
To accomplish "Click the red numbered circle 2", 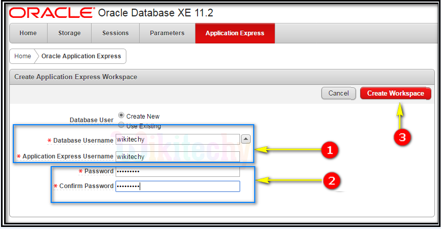I will pos(331,179).
